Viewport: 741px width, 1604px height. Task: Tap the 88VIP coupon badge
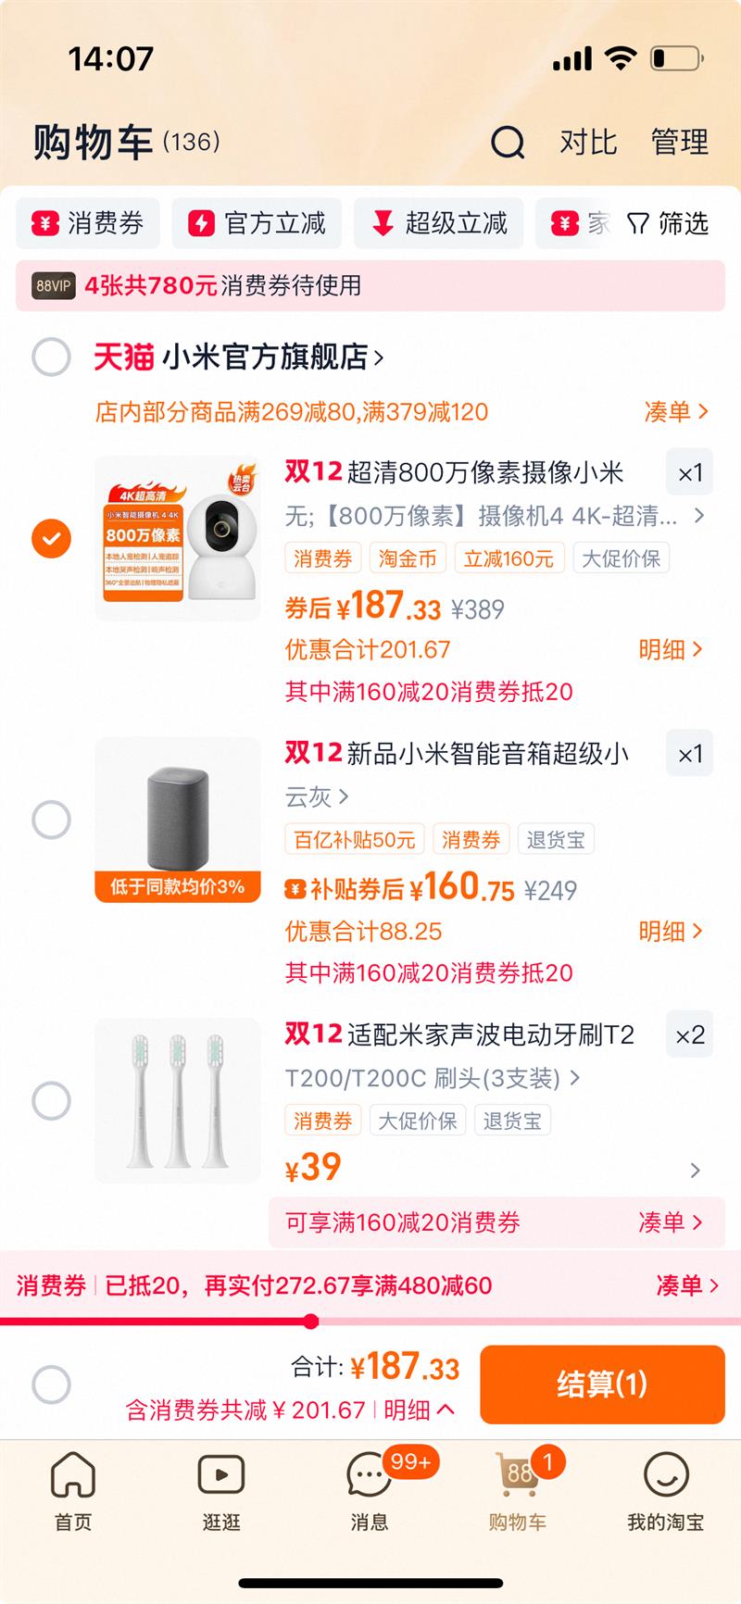click(x=54, y=286)
